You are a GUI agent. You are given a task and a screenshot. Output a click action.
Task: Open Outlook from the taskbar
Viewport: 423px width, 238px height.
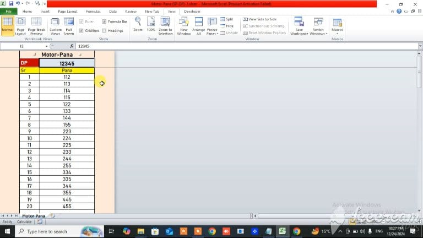(x=169, y=231)
